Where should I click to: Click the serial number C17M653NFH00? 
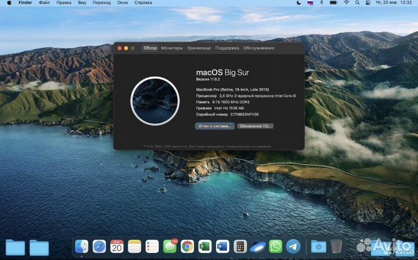pos(244,114)
